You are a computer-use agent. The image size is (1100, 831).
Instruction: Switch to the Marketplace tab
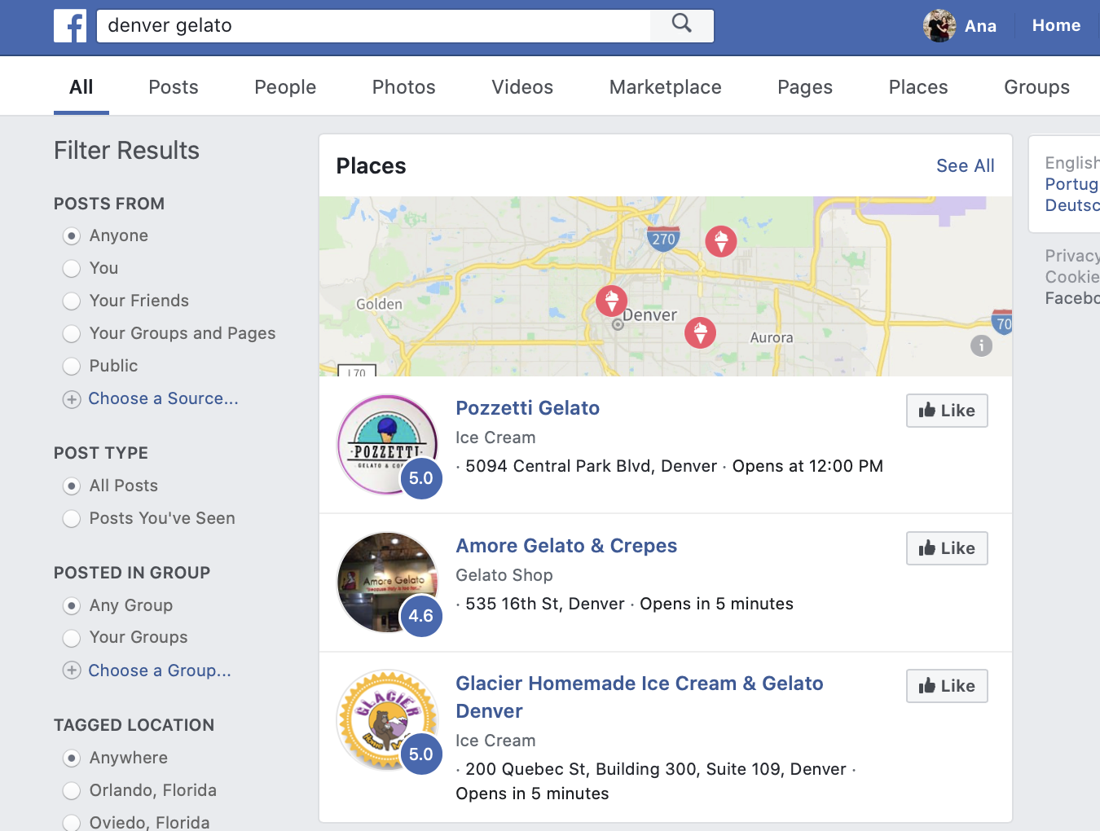coord(666,87)
